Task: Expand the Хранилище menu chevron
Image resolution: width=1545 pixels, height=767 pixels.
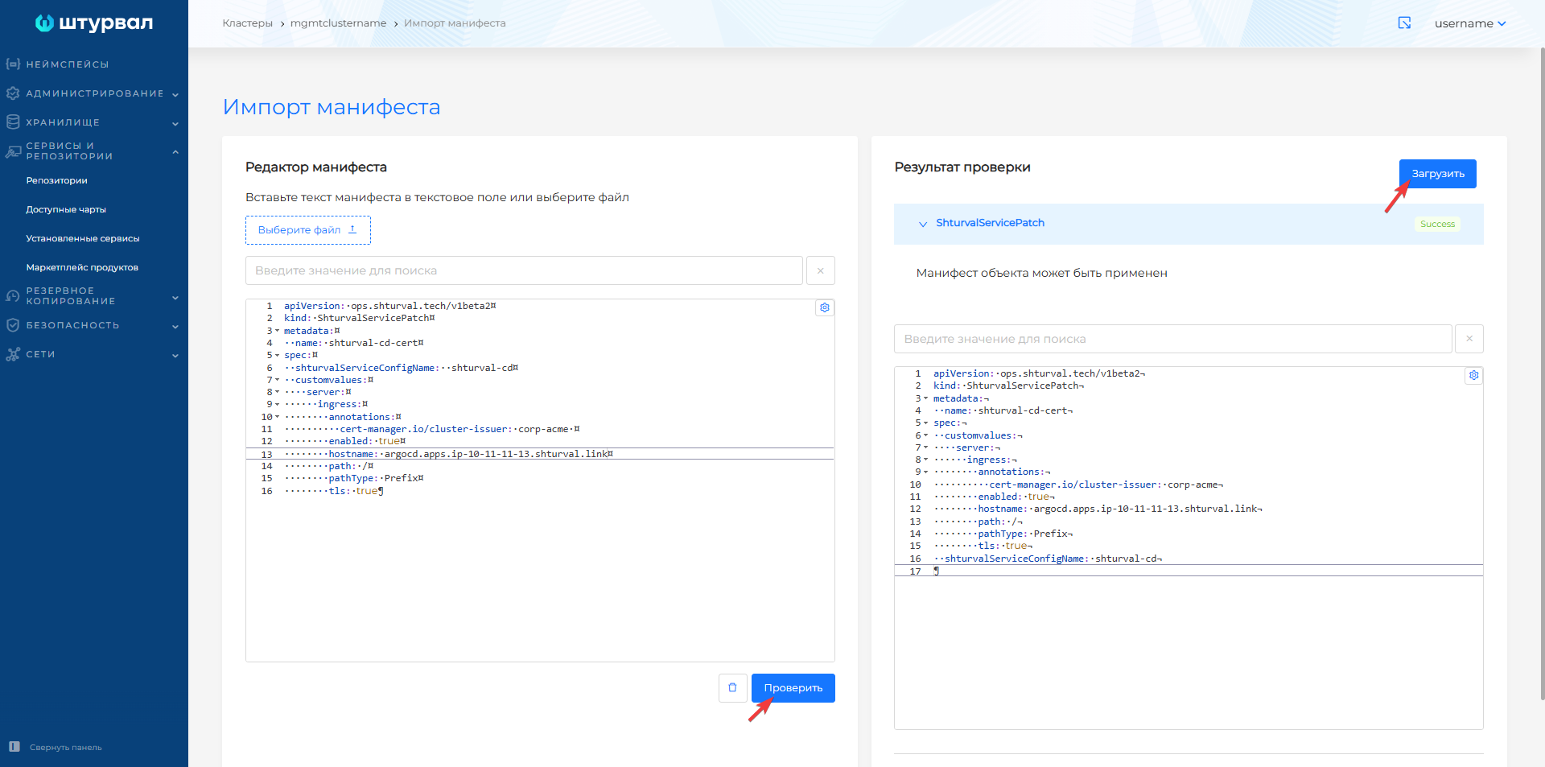Action: (x=175, y=123)
